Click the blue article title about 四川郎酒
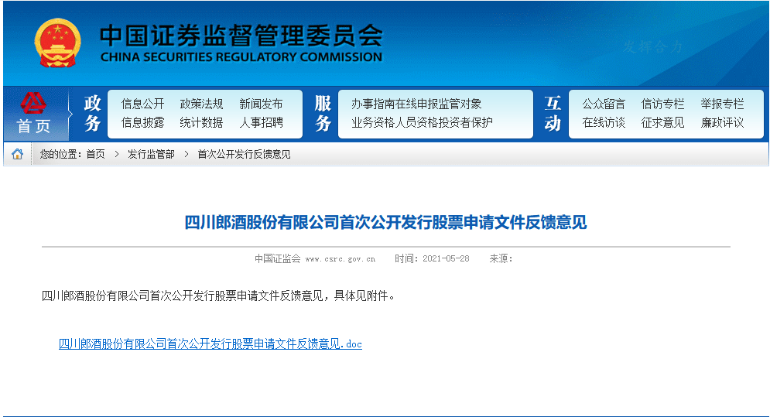The width and height of the screenshot is (770, 417). click(385, 223)
